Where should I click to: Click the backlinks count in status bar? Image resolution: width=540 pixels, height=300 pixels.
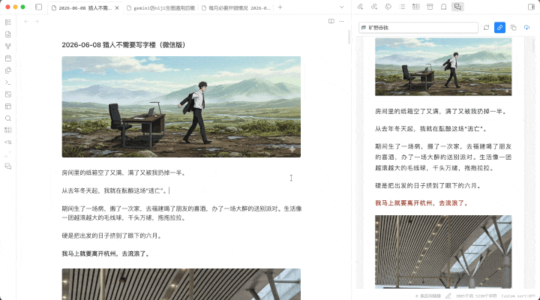[x=427, y=295]
